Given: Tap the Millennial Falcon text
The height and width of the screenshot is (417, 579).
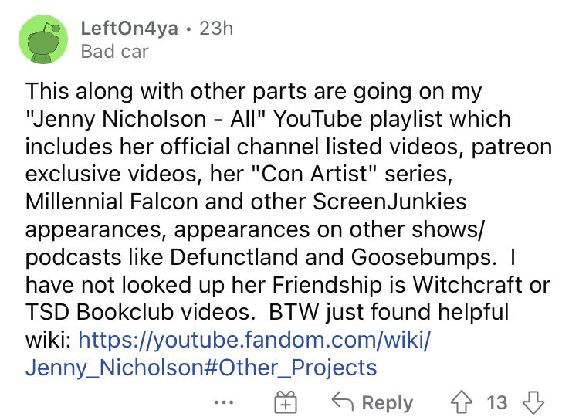Looking at the screenshot, I should (112, 202).
